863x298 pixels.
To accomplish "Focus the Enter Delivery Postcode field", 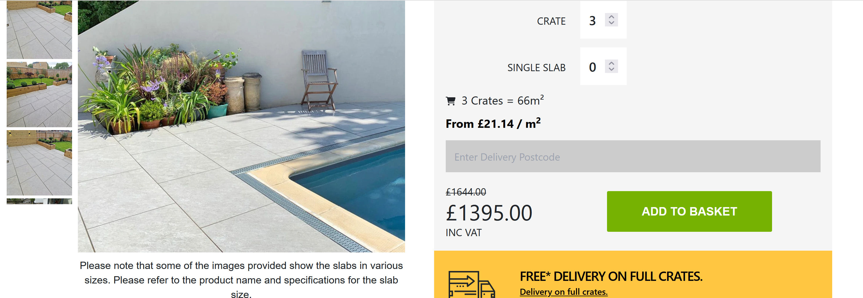I will (633, 156).
